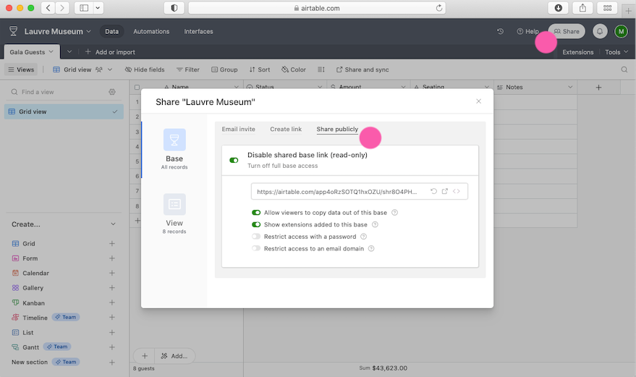Open Seating field dropdown arrow
Screen dimensions: 636x377
(x=487, y=88)
